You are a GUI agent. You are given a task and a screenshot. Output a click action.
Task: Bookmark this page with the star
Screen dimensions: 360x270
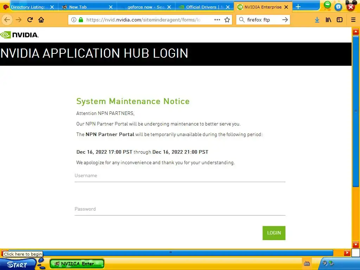[x=227, y=20]
